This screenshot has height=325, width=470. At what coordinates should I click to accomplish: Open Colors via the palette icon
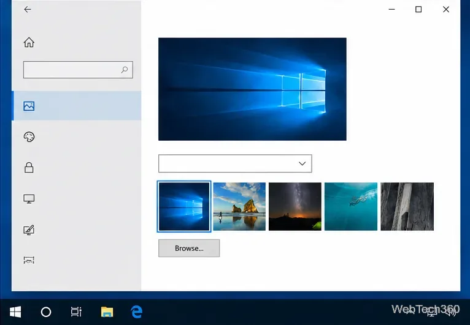pos(29,137)
